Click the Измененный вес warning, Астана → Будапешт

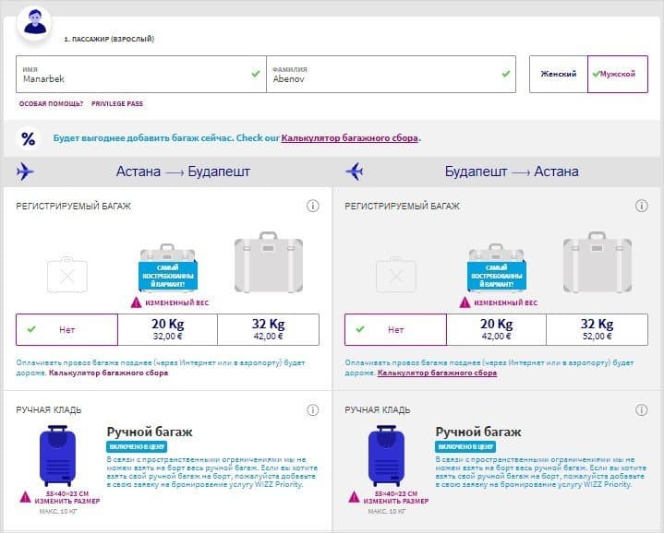coord(170,302)
